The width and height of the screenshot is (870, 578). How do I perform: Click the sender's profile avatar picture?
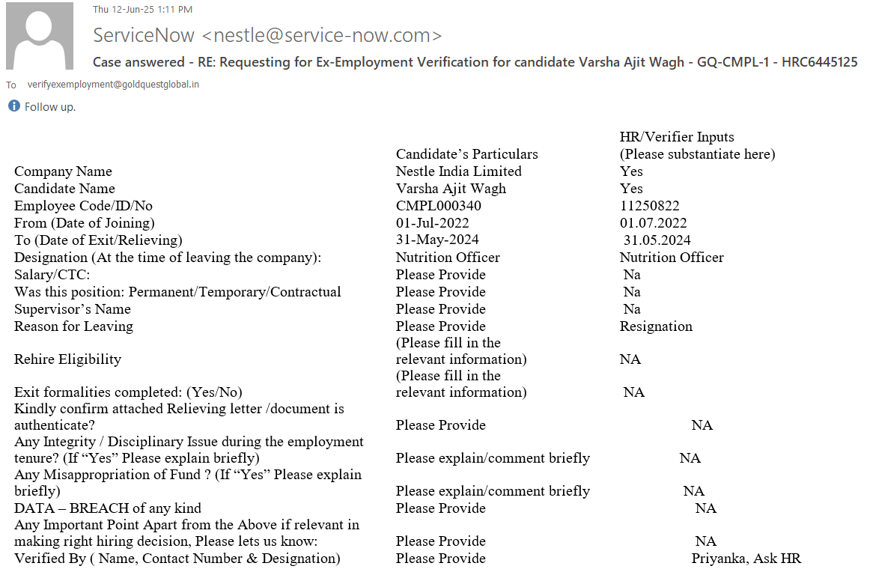40,36
